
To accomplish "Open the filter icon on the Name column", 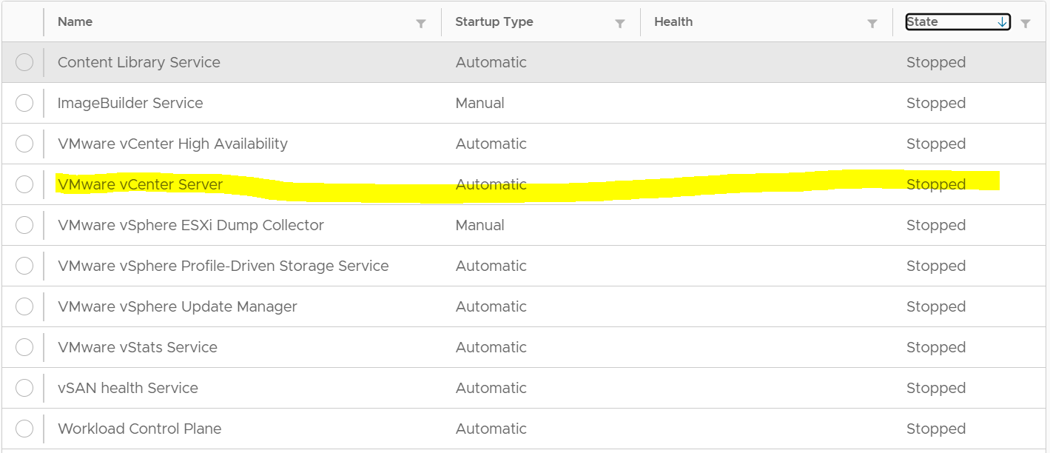I will (421, 22).
